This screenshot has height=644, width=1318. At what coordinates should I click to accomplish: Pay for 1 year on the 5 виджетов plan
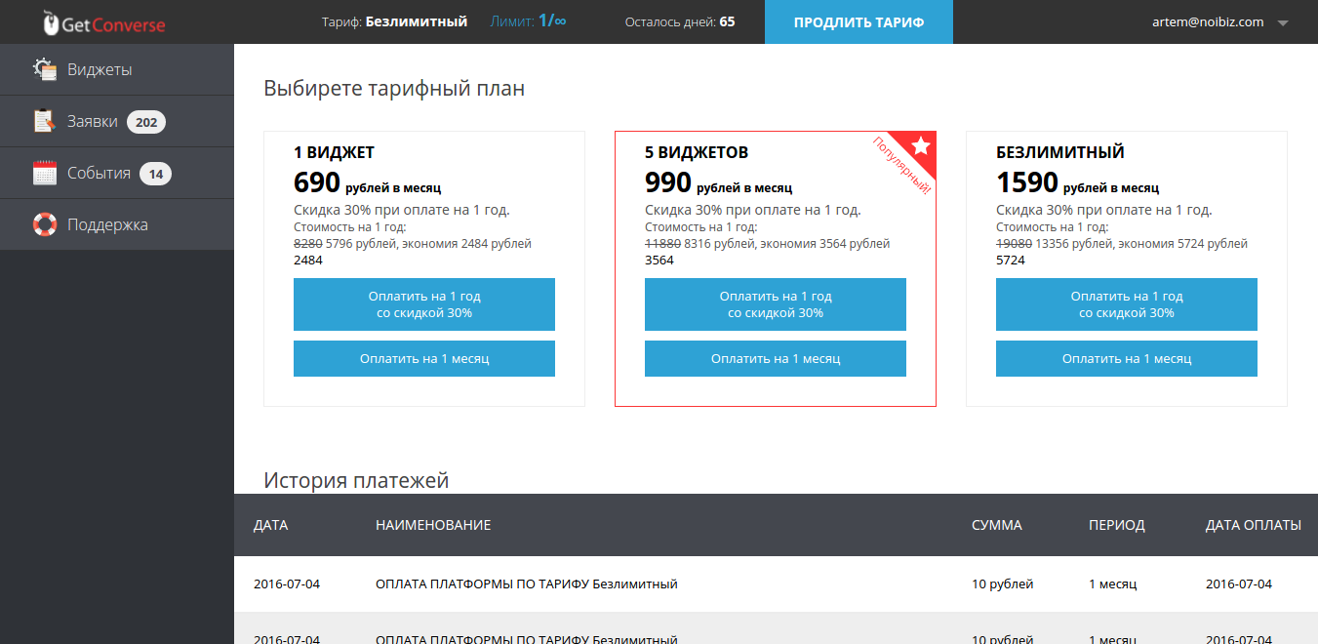776,304
